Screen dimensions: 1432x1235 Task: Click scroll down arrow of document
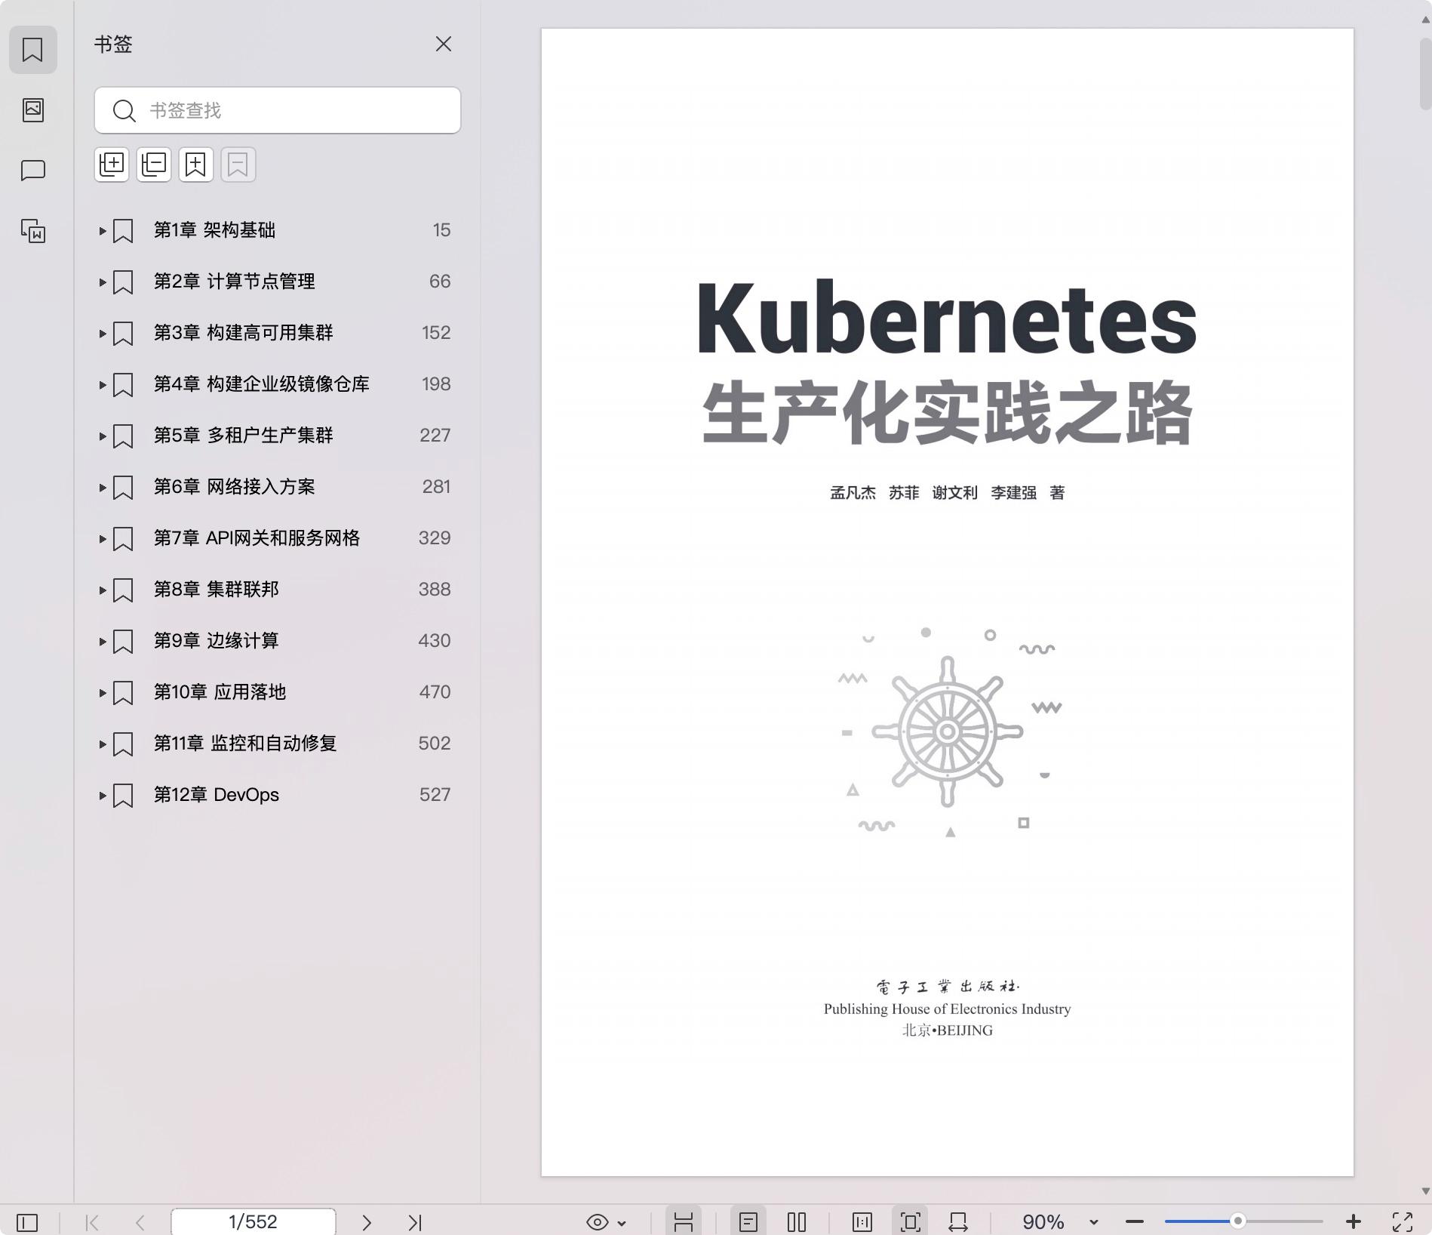(x=1425, y=1191)
